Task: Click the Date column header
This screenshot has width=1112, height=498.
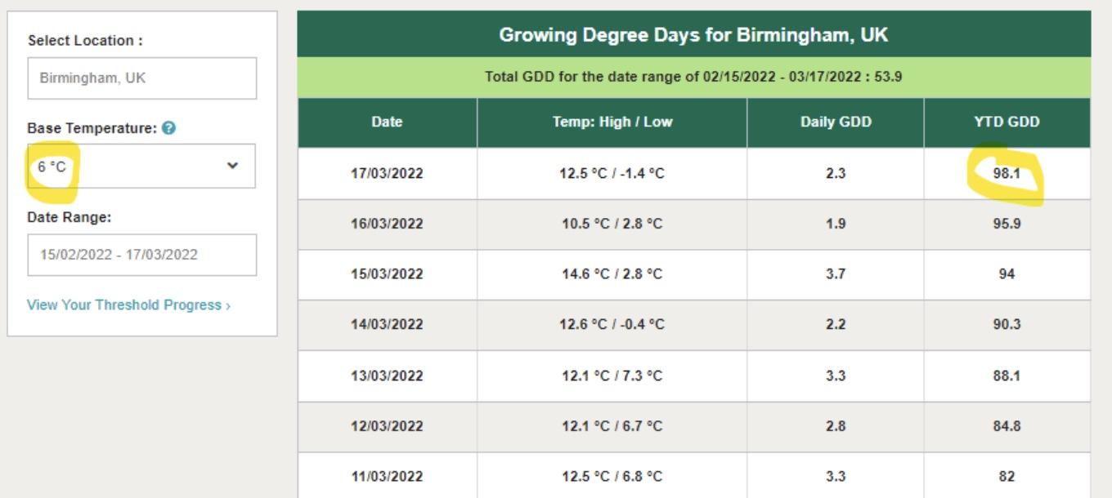Action: point(387,122)
